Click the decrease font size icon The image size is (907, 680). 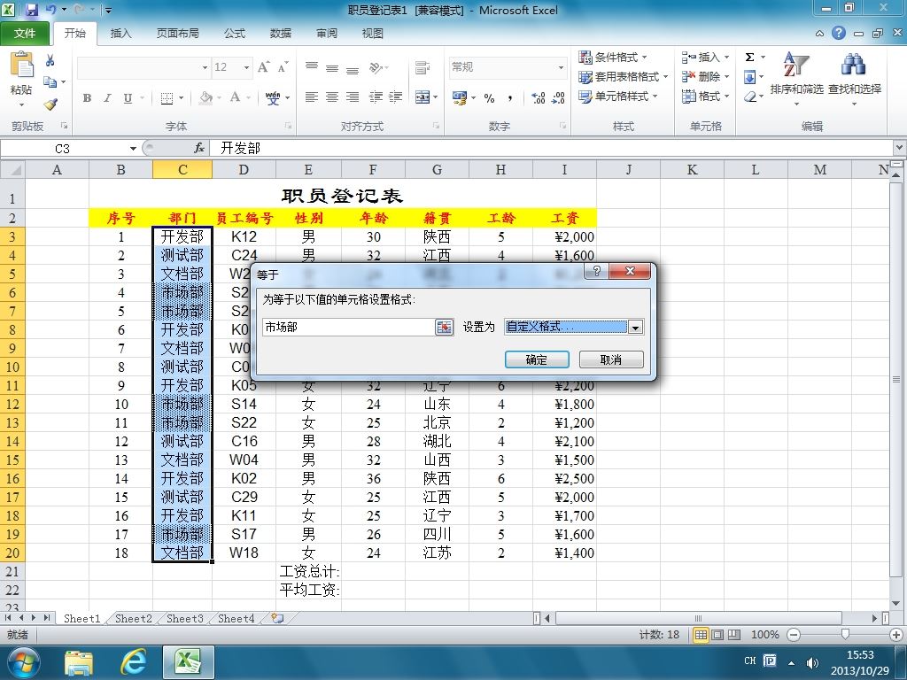coord(283,67)
